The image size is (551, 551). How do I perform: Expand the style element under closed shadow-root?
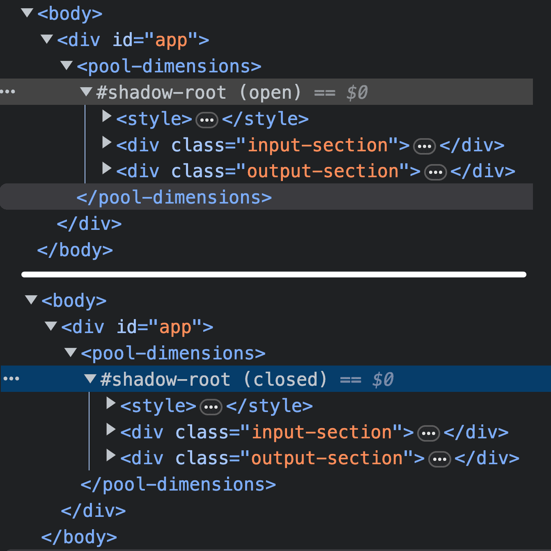point(110,403)
